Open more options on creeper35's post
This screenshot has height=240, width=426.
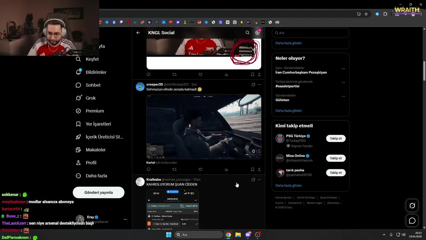coord(259,85)
